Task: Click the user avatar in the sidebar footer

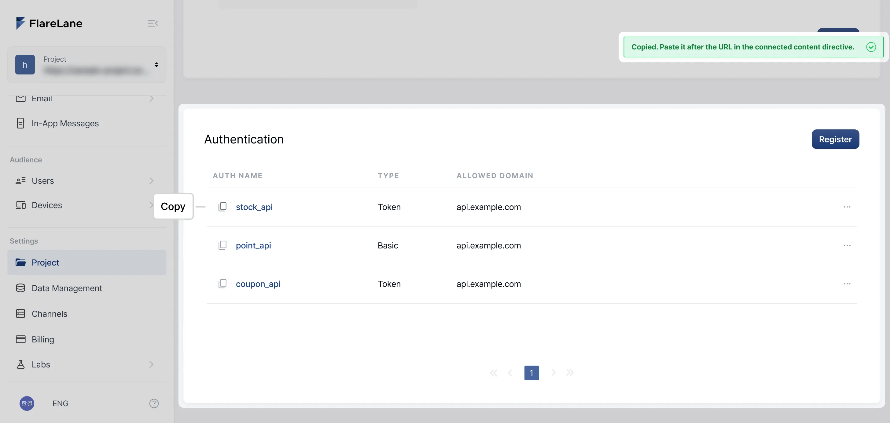Action: click(x=27, y=403)
